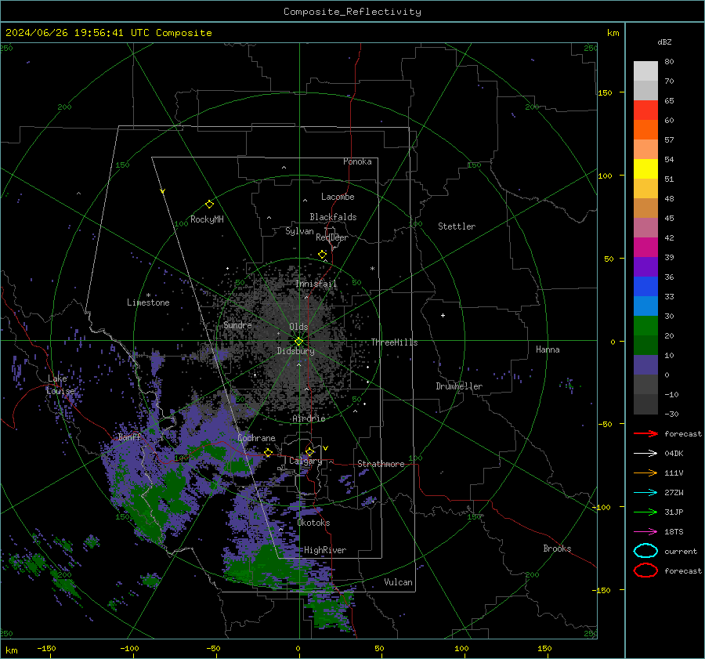Click the Stettler city label

(457, 226)
